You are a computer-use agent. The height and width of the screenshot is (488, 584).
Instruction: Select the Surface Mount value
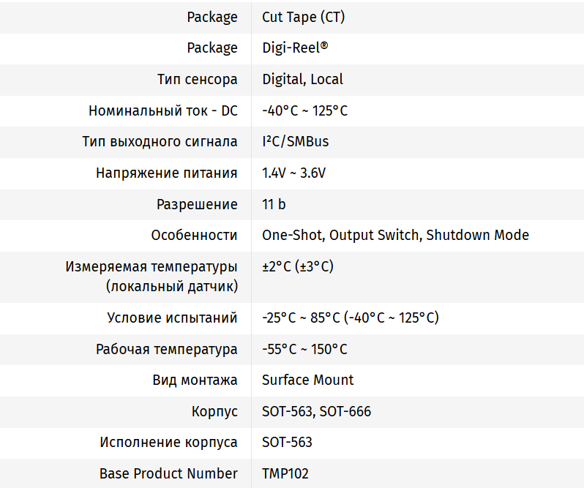307,380
